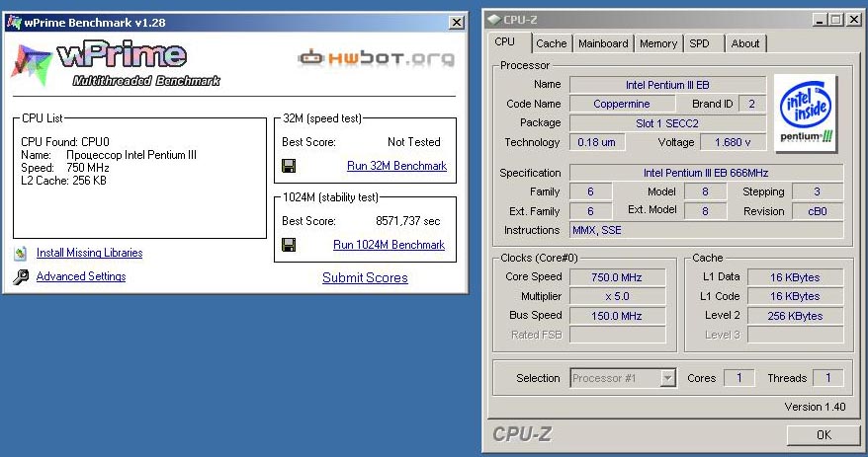Click floppy disk icon beside Run 32M Benchmark

pyautogui.click(x=289, y=165)
